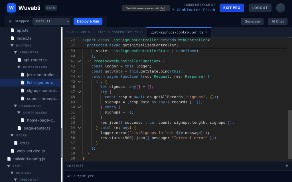Screen dimensions: 292x182
Task: Click the Deploy & Run button
Action: (88, 21)
